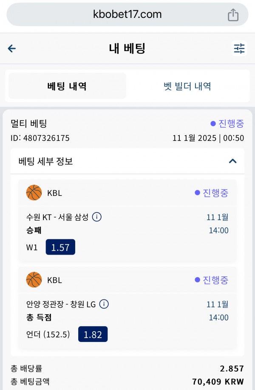Tap the 수원 KT - 서울 삼성 match title
255x390 pixels.
pyautogui.click(x=57, y=217)
